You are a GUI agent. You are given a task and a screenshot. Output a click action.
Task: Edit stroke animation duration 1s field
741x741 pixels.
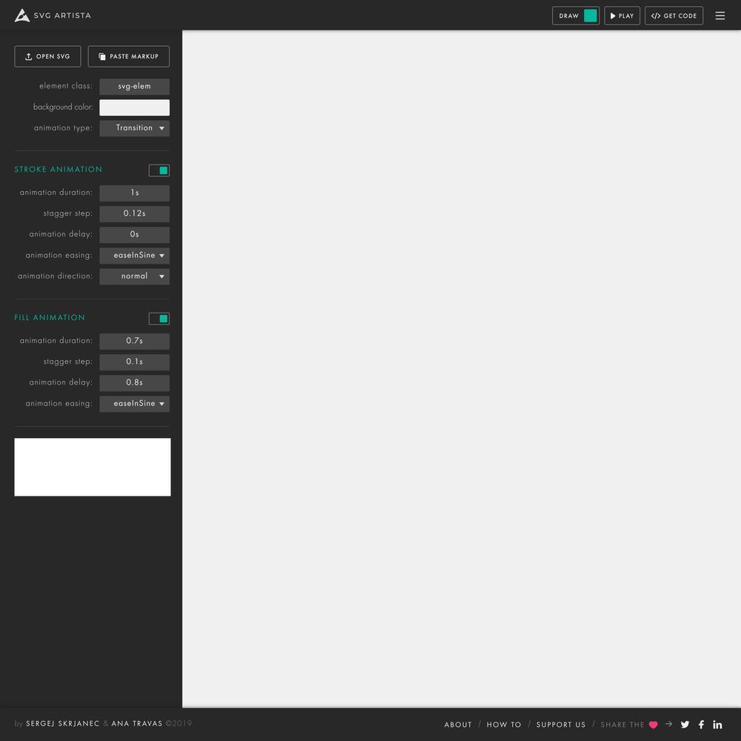[x=134, y=193]
